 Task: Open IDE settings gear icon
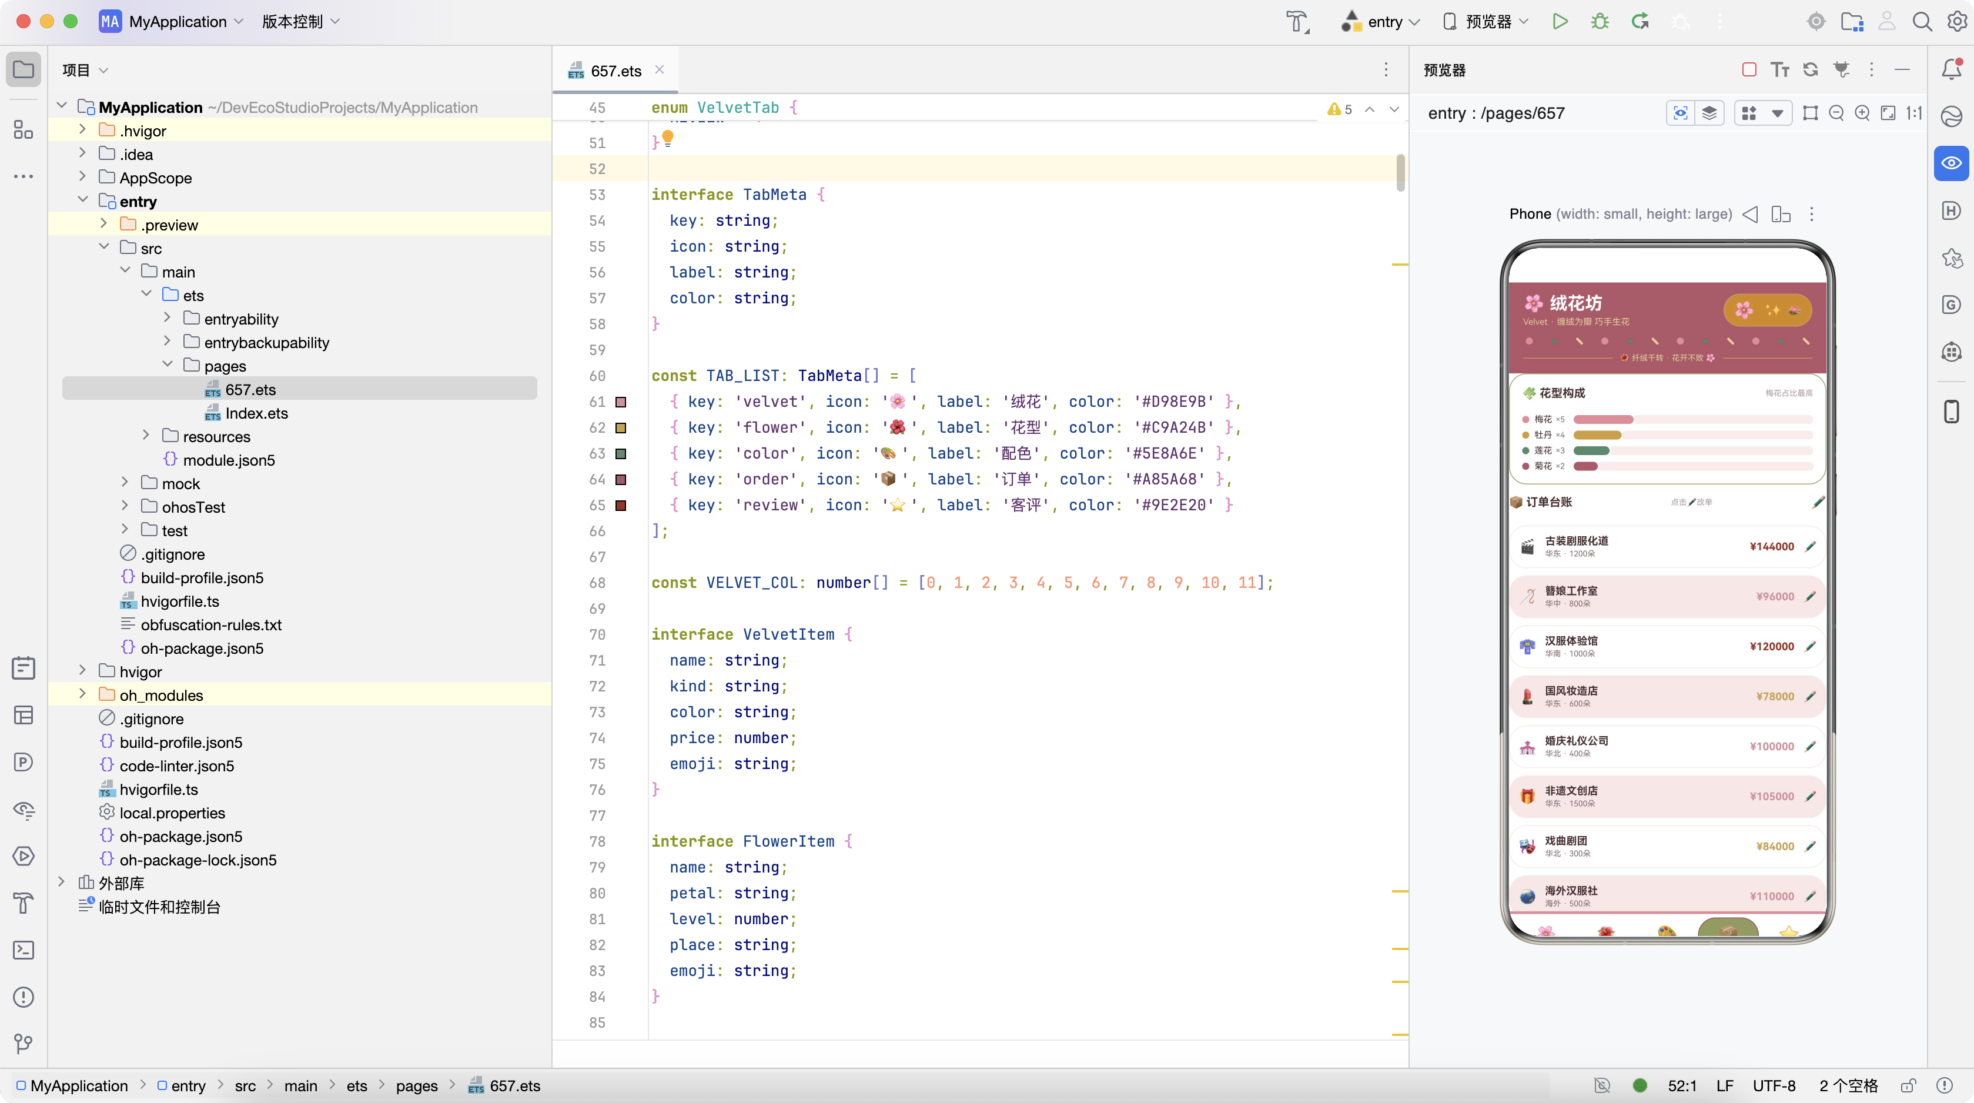[x=1956, y=22]
